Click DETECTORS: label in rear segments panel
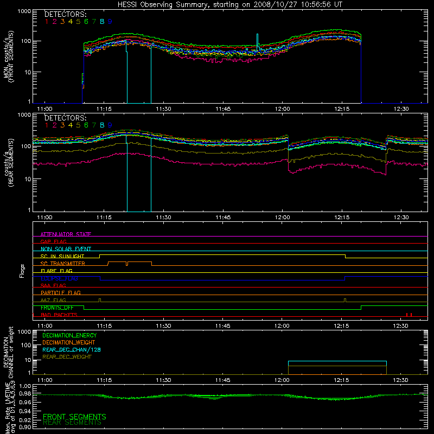The image size is (434, 434). pyautogui.click(x=66, y=118)
